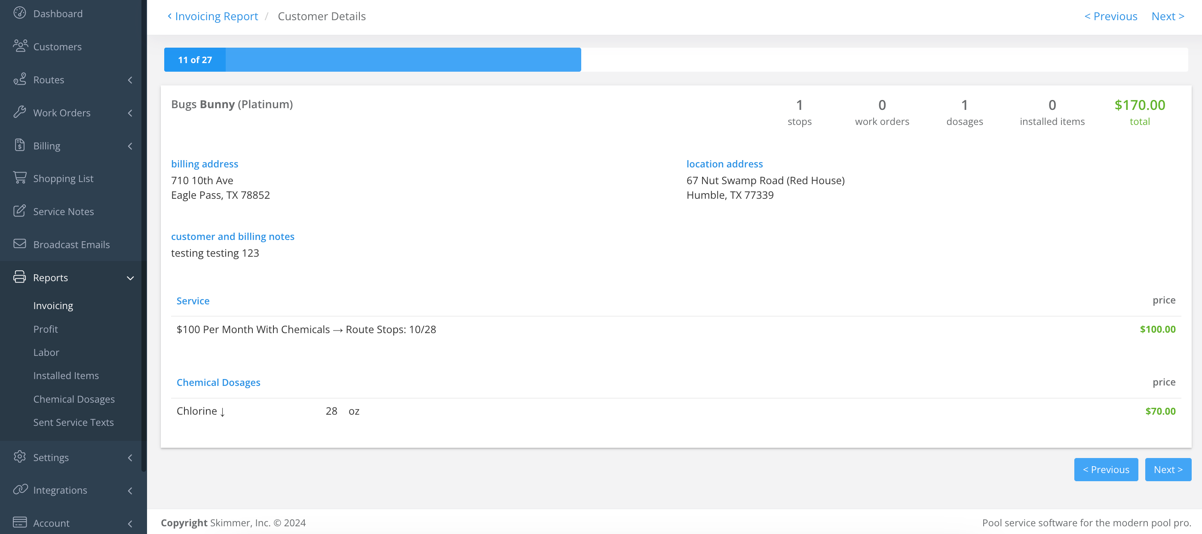Click the Work Orders wrench icon
1202x534 pixels.
click(x=20, y=112)
